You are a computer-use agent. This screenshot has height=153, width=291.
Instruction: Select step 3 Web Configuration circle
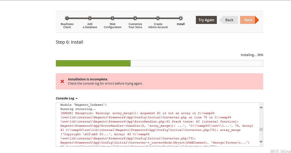tap(113, 18)
